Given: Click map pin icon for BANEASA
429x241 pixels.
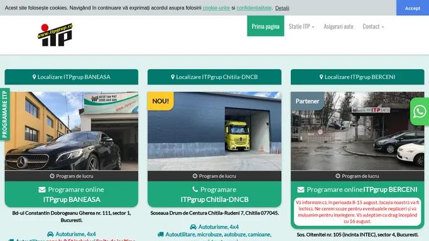Looking at the screenshot, I should pyautogui.click(x=34, y=77).
